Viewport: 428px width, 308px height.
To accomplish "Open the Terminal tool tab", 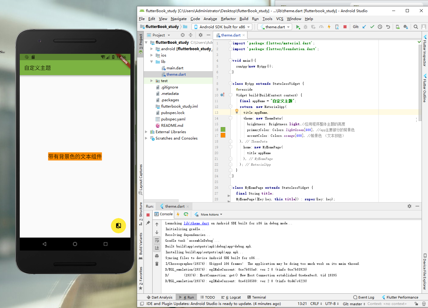I will (257, 297).
